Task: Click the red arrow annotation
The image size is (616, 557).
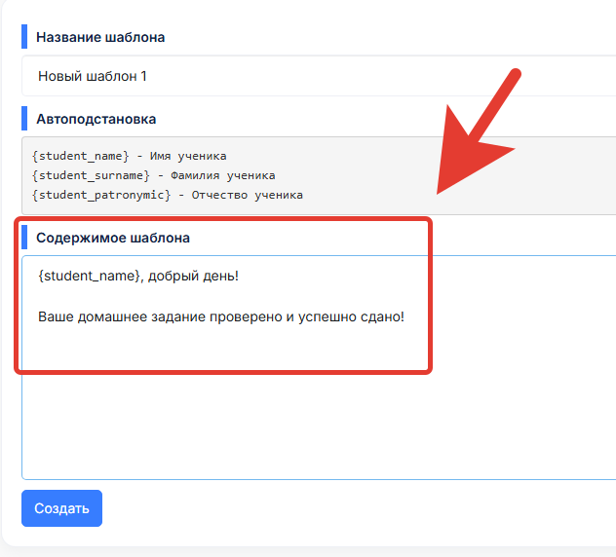Action: pos(479,131)
